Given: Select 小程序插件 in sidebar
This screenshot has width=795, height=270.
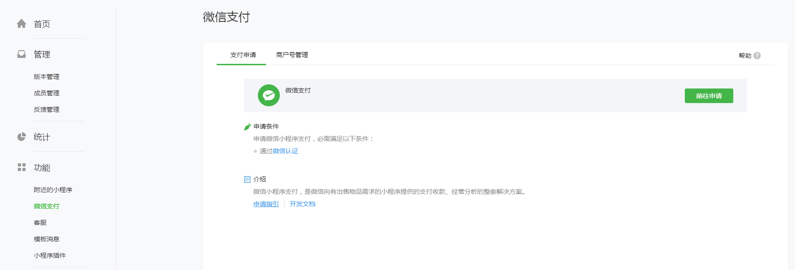Looking at the screenshot, I should point(50,255).
